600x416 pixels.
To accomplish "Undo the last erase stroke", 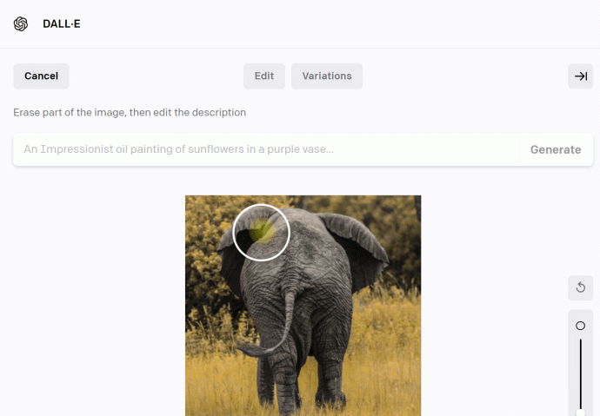I will [581, 287].
